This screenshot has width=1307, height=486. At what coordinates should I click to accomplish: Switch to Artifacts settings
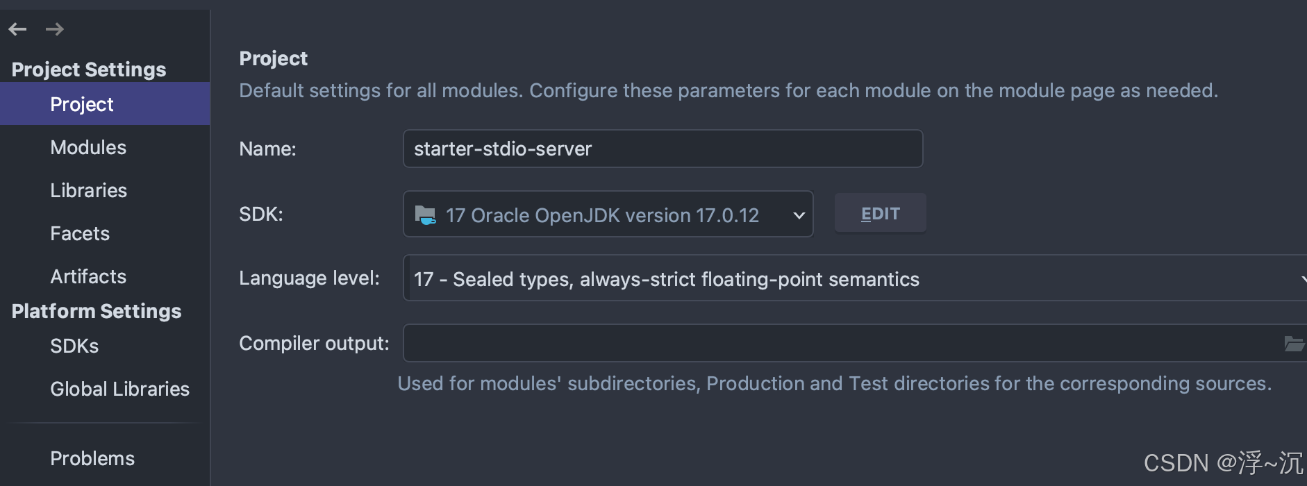pos(88,276)
